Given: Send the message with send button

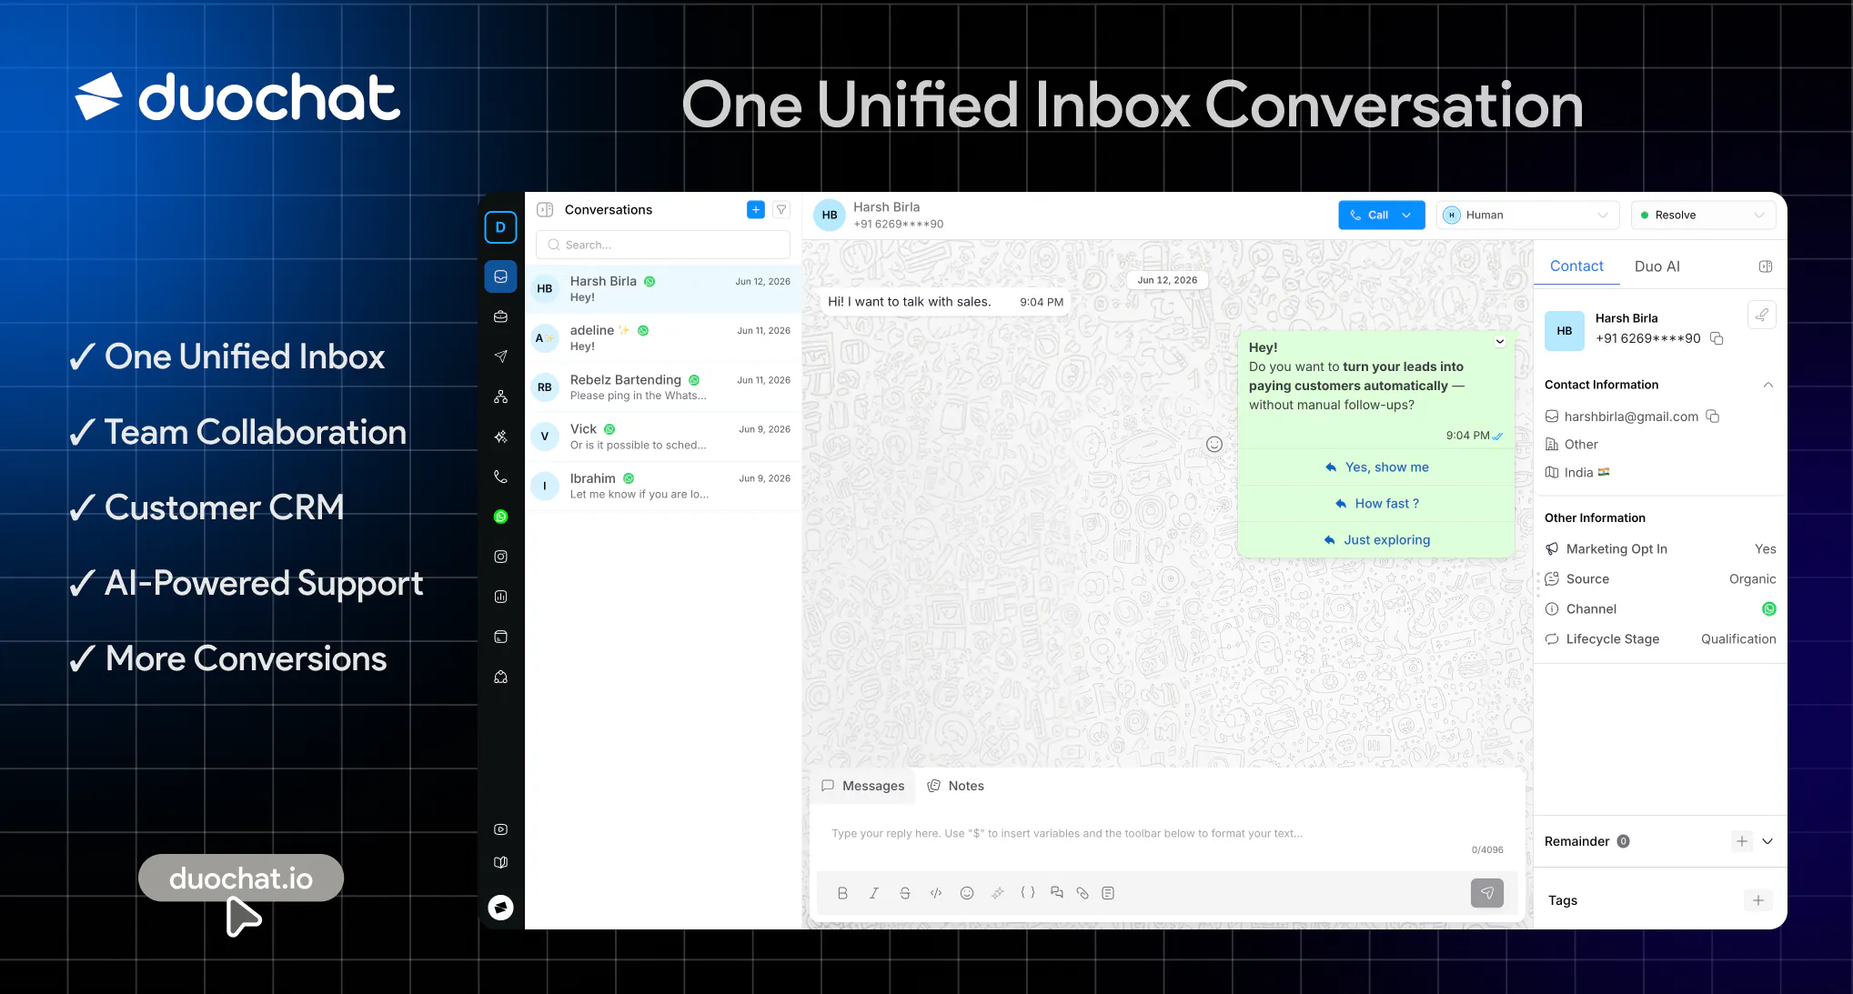Looking at the screenshot, I should pos(1487,893).
